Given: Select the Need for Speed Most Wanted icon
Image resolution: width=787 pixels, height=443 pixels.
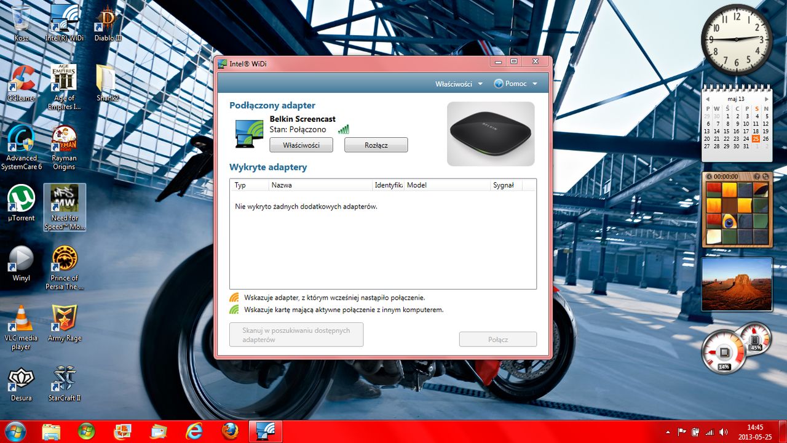Looking at the screenshot, I should [65, 207].
